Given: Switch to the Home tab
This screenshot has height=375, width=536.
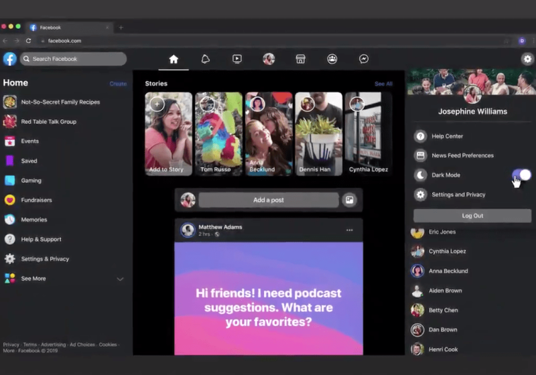Looking at the screenshot, I should point(174,59).
